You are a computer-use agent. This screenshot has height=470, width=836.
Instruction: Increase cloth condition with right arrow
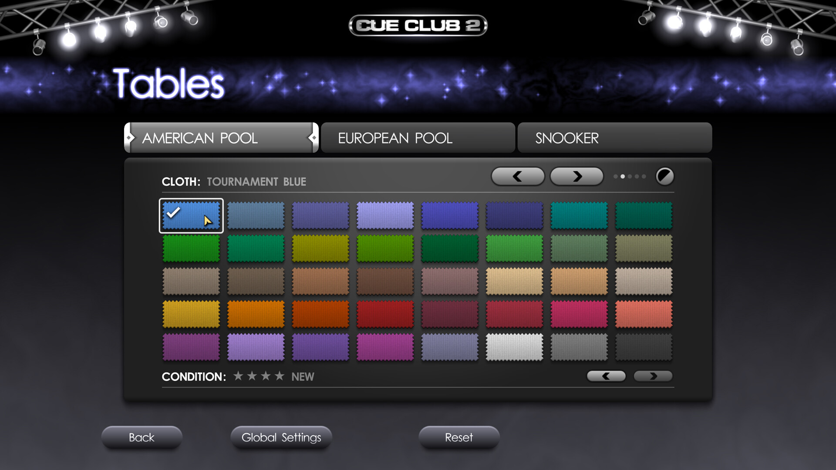click(653, 376)
